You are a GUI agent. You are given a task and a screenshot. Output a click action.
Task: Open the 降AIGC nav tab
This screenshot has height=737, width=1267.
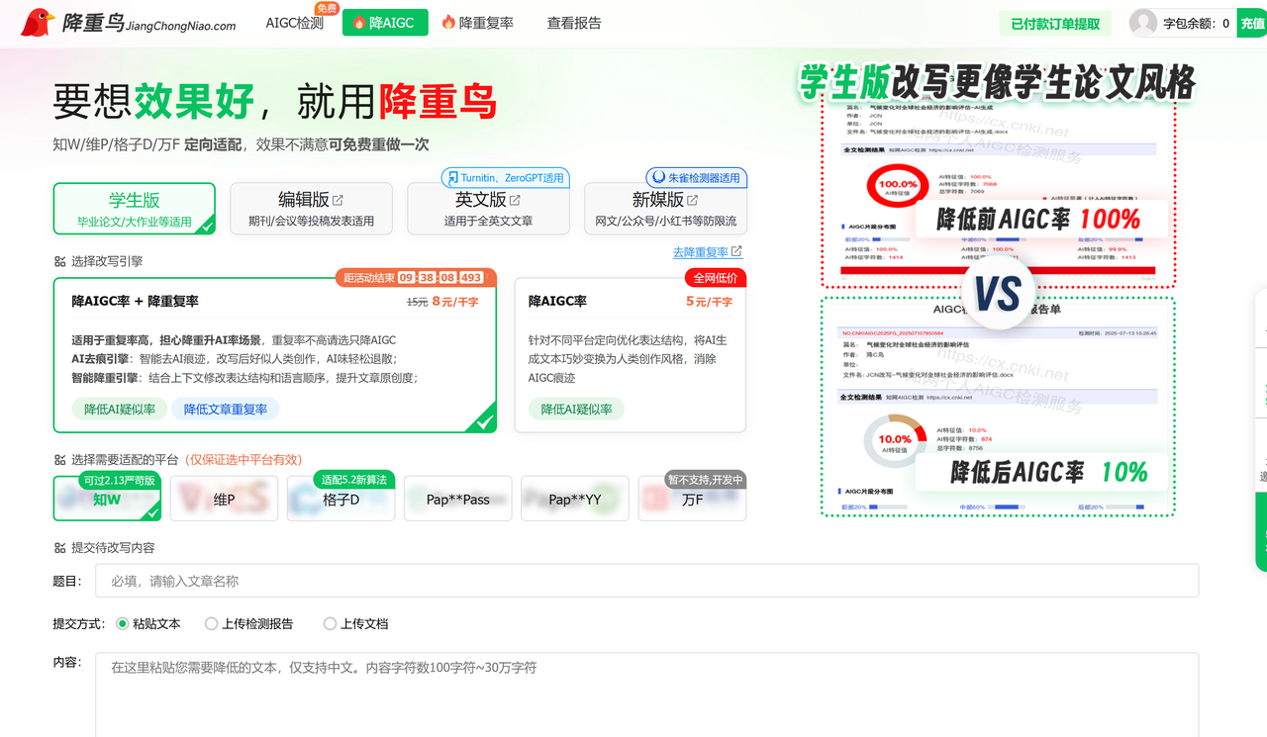(385, 23)
